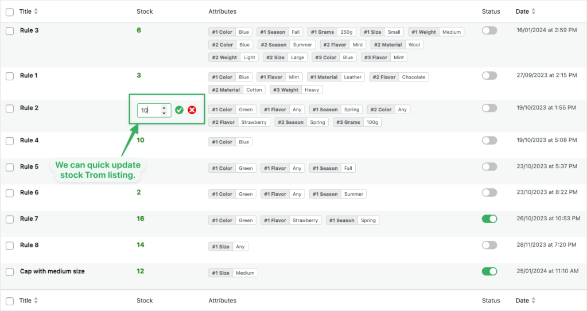Click the Attributes column header at top
Image resolution: width=587 pixels, height=311 pixels.
[223, 11]
